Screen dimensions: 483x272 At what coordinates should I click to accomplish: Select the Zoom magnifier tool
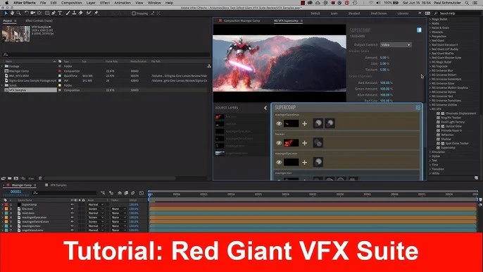[x=18, y=13]
